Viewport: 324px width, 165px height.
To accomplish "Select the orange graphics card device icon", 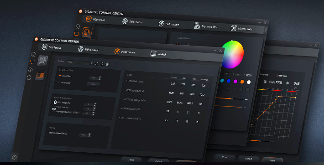I will coord(40,75).
